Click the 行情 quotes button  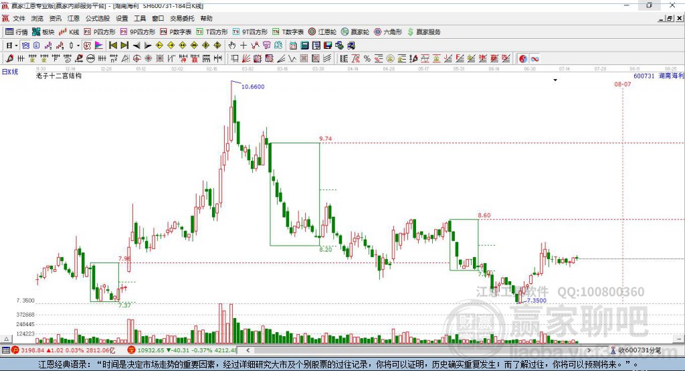(x=17, y=32)
